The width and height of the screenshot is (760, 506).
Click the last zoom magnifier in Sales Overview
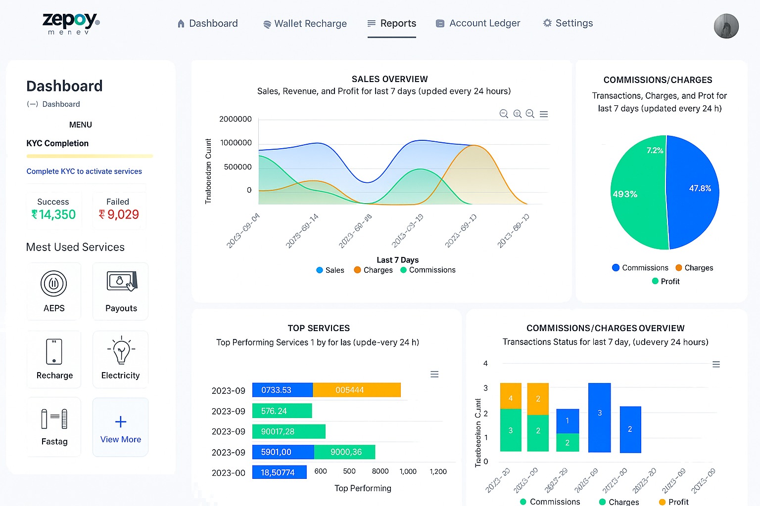pos(530,114)
